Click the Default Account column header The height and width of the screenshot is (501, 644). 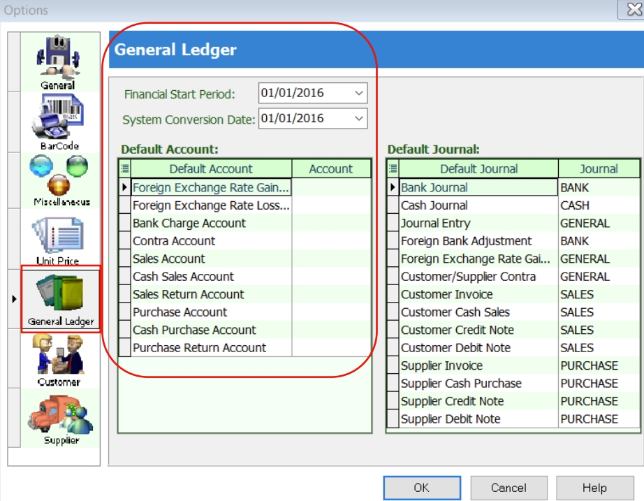pyautogui.click(x=211, y=168)
